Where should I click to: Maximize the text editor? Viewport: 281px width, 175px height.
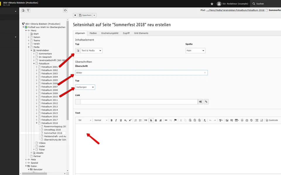coord(257,120)
